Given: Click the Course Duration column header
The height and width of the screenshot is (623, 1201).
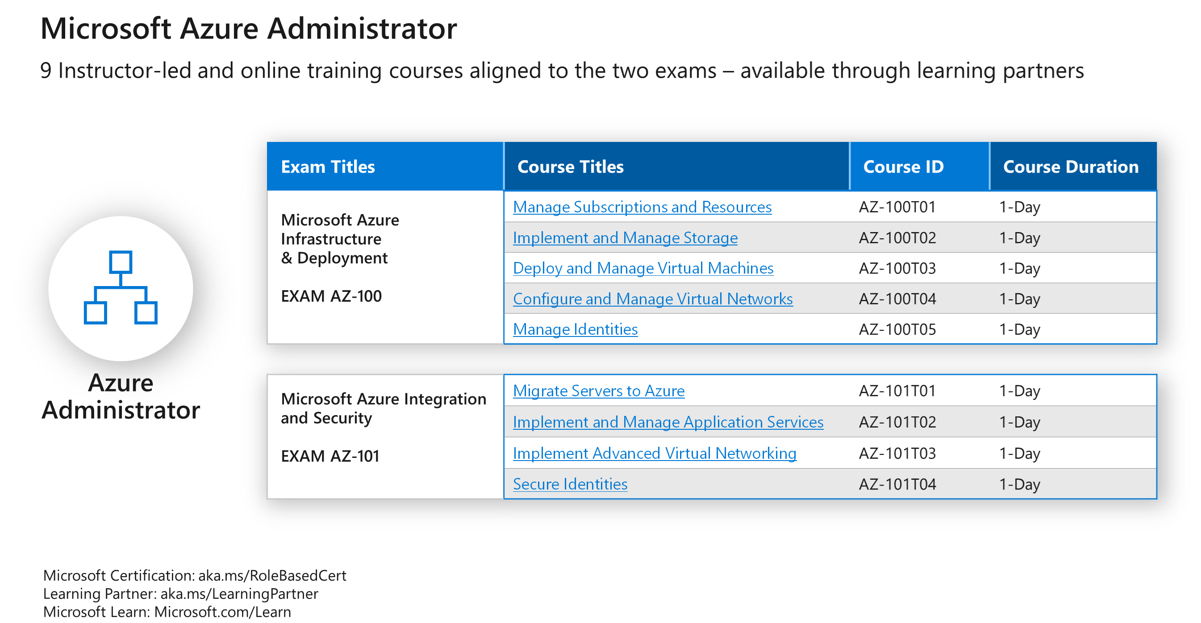Looking at the screenshot, I should tap(1073, 166).
